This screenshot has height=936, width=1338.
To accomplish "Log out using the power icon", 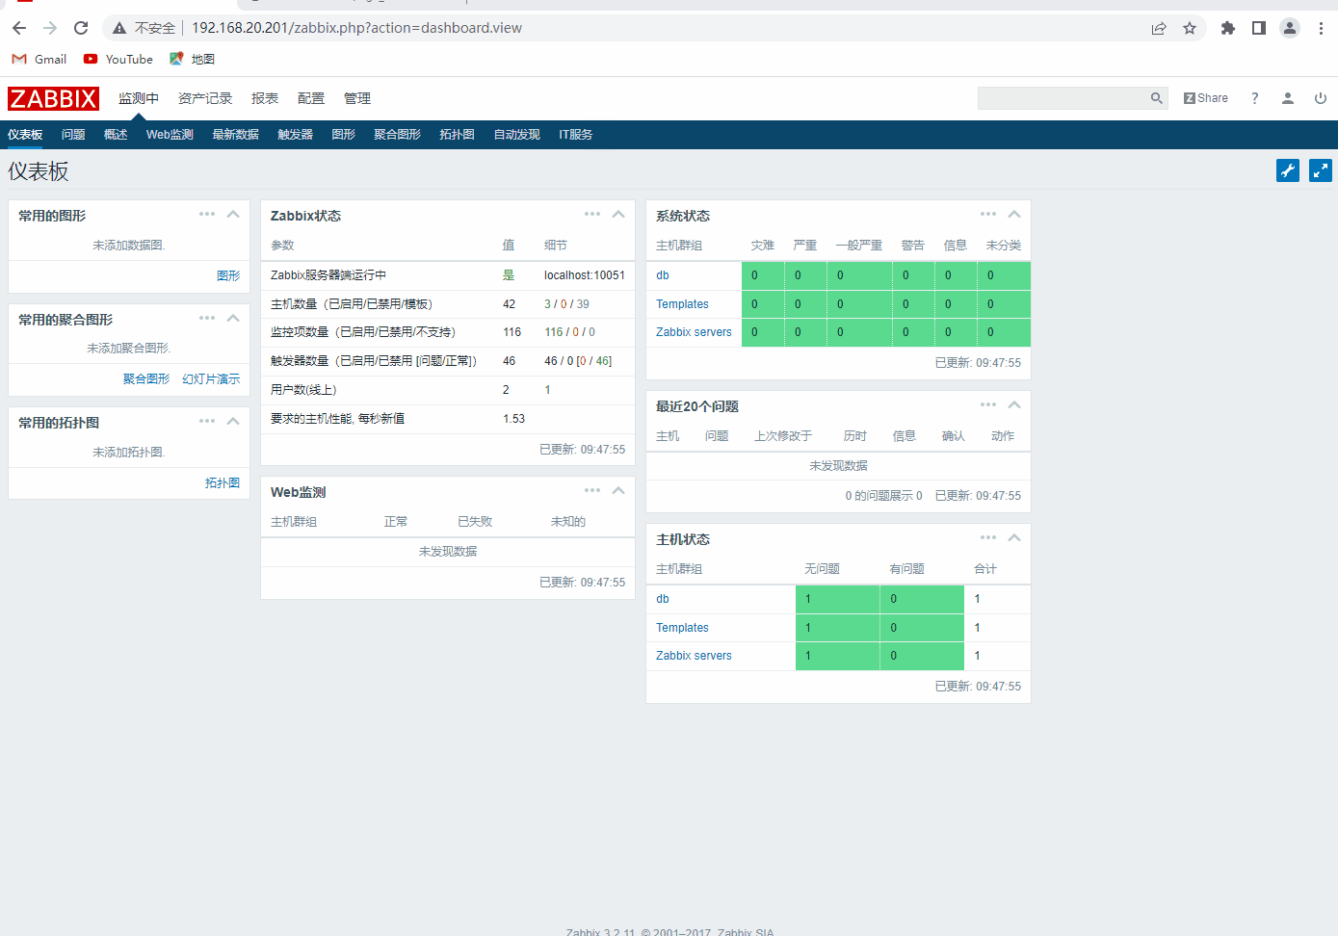I will coord(1321,97).
